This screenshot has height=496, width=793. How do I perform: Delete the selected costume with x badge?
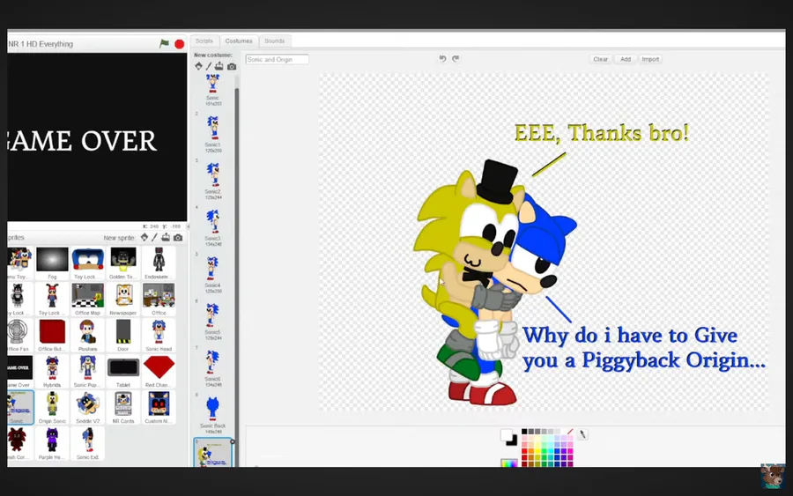pyautogui.click(x=232, y=442)
